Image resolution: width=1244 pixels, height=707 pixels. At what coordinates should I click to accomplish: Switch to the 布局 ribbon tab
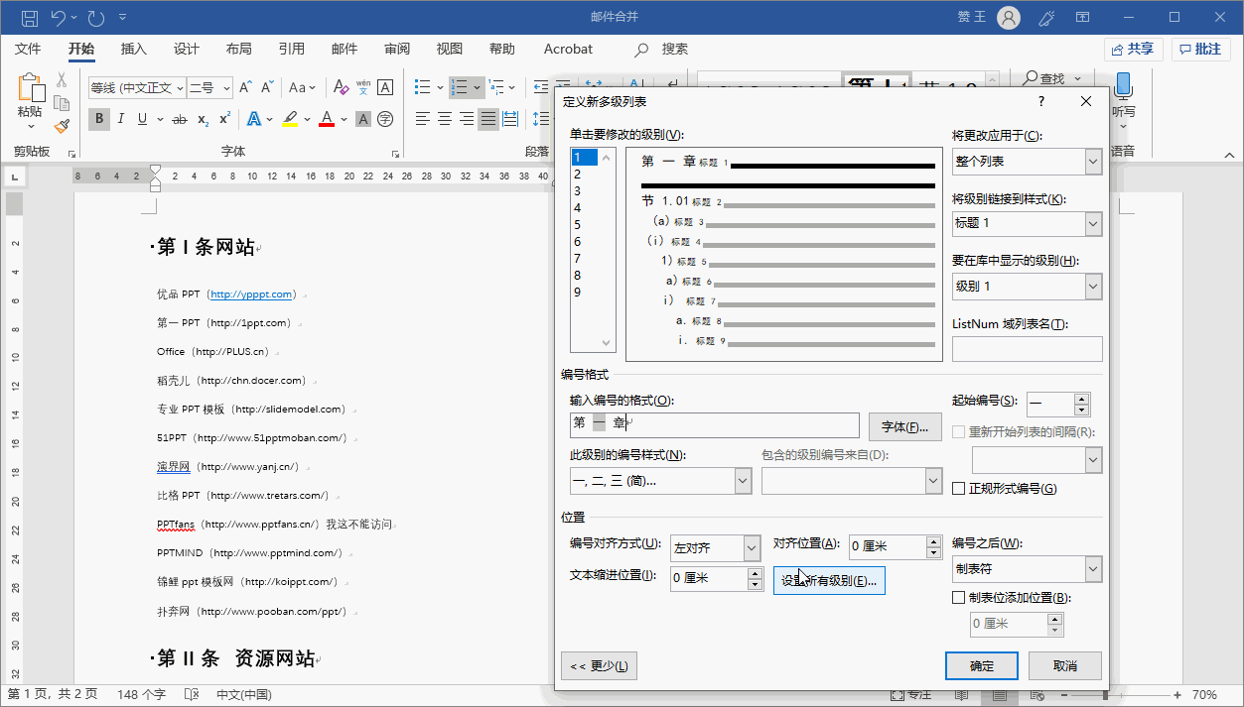click(238, 49)
